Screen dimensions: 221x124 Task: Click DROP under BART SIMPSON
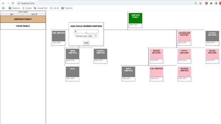tap(128, 78)
